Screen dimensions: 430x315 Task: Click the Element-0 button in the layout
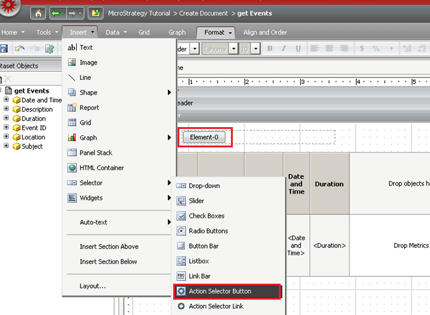[205, 137]
